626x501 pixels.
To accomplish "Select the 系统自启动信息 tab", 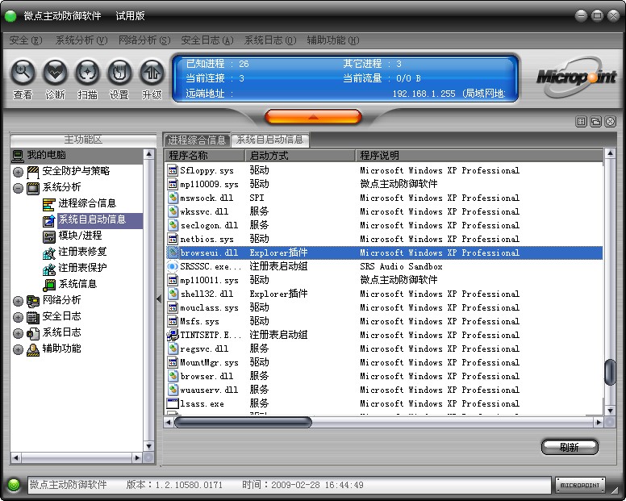I will [x=270, y=140].
